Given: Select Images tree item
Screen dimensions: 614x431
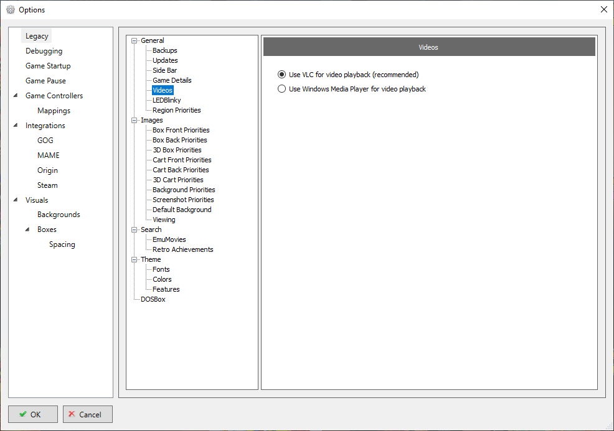Looking at the screenshot, I should pyautogui.click(x=151, y=120).
